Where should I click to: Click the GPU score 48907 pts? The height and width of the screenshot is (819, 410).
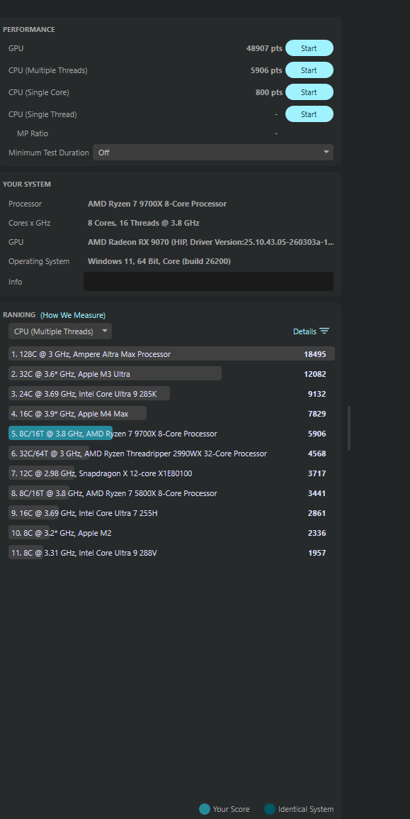pyautogui.click(x=264, y=48)
